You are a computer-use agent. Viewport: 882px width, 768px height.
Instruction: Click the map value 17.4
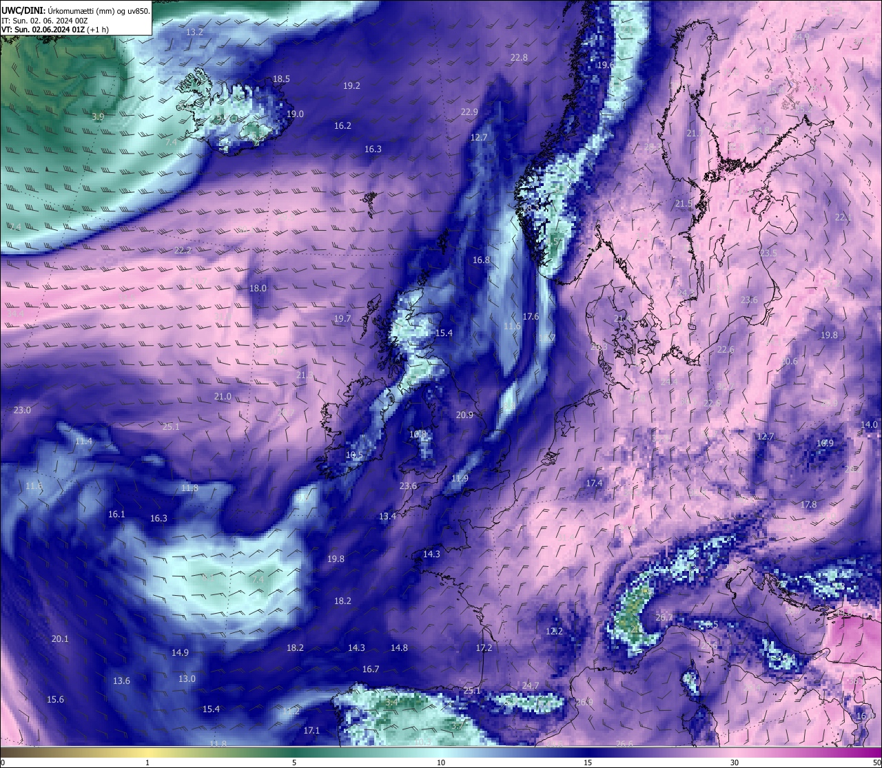point(594,484)
